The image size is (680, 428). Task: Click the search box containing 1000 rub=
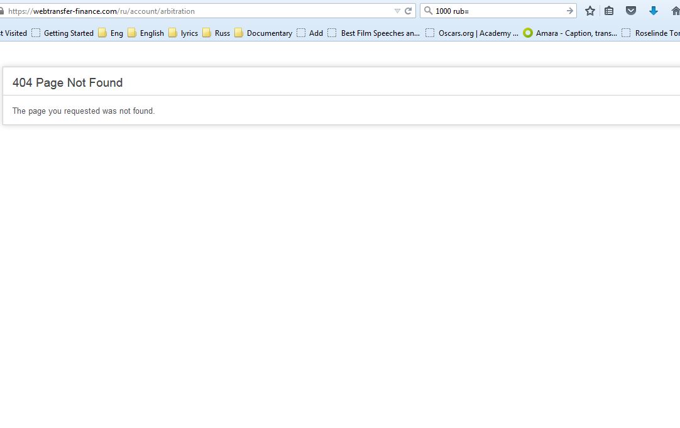click(x=498, y=11)
